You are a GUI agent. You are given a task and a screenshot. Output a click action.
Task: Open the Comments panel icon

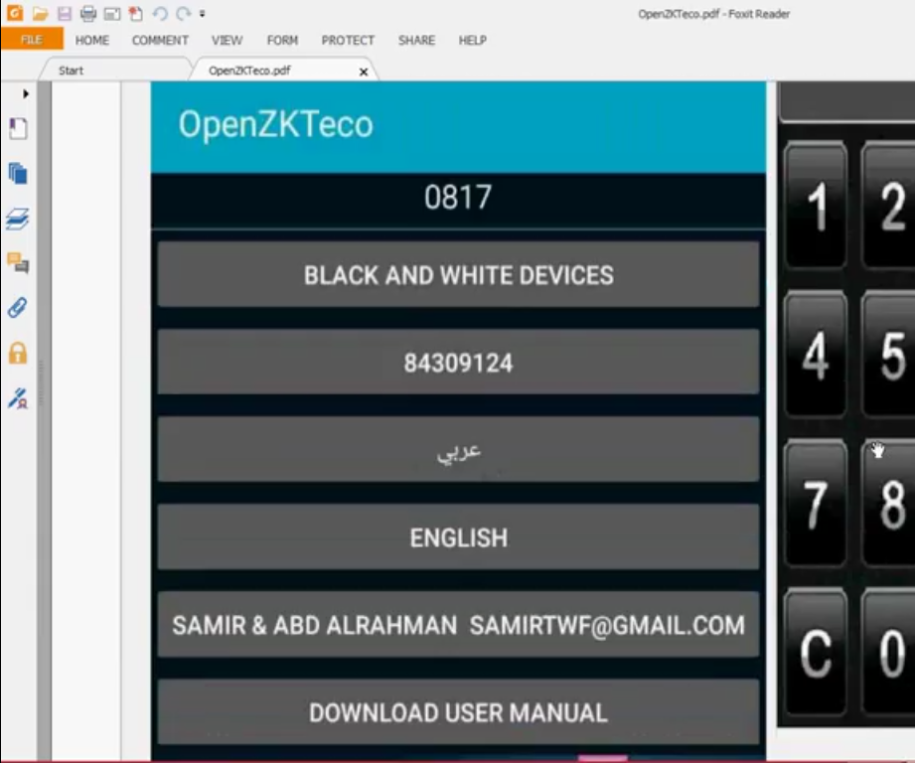[18, 263]
